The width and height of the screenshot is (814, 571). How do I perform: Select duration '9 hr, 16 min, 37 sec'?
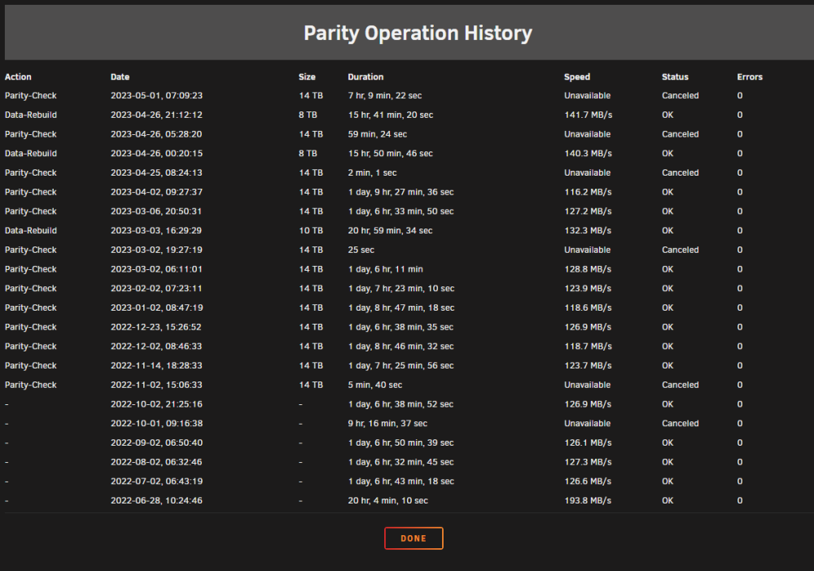pyautogui.click(x=387, y=423)
